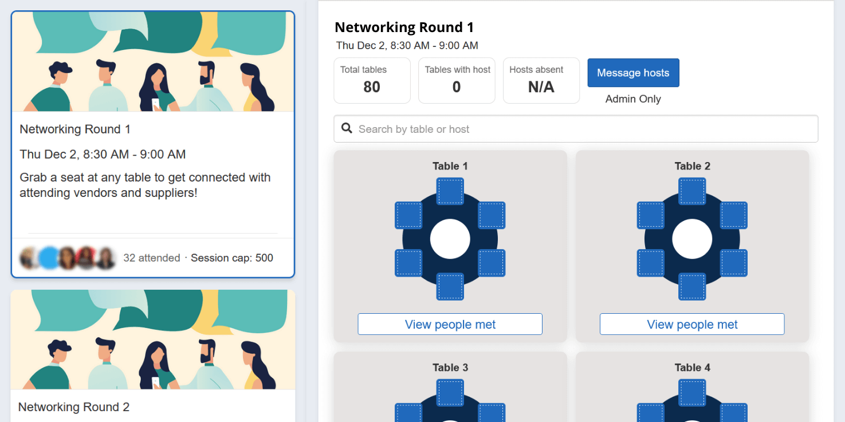Click the Tables with host stat box

457,80
